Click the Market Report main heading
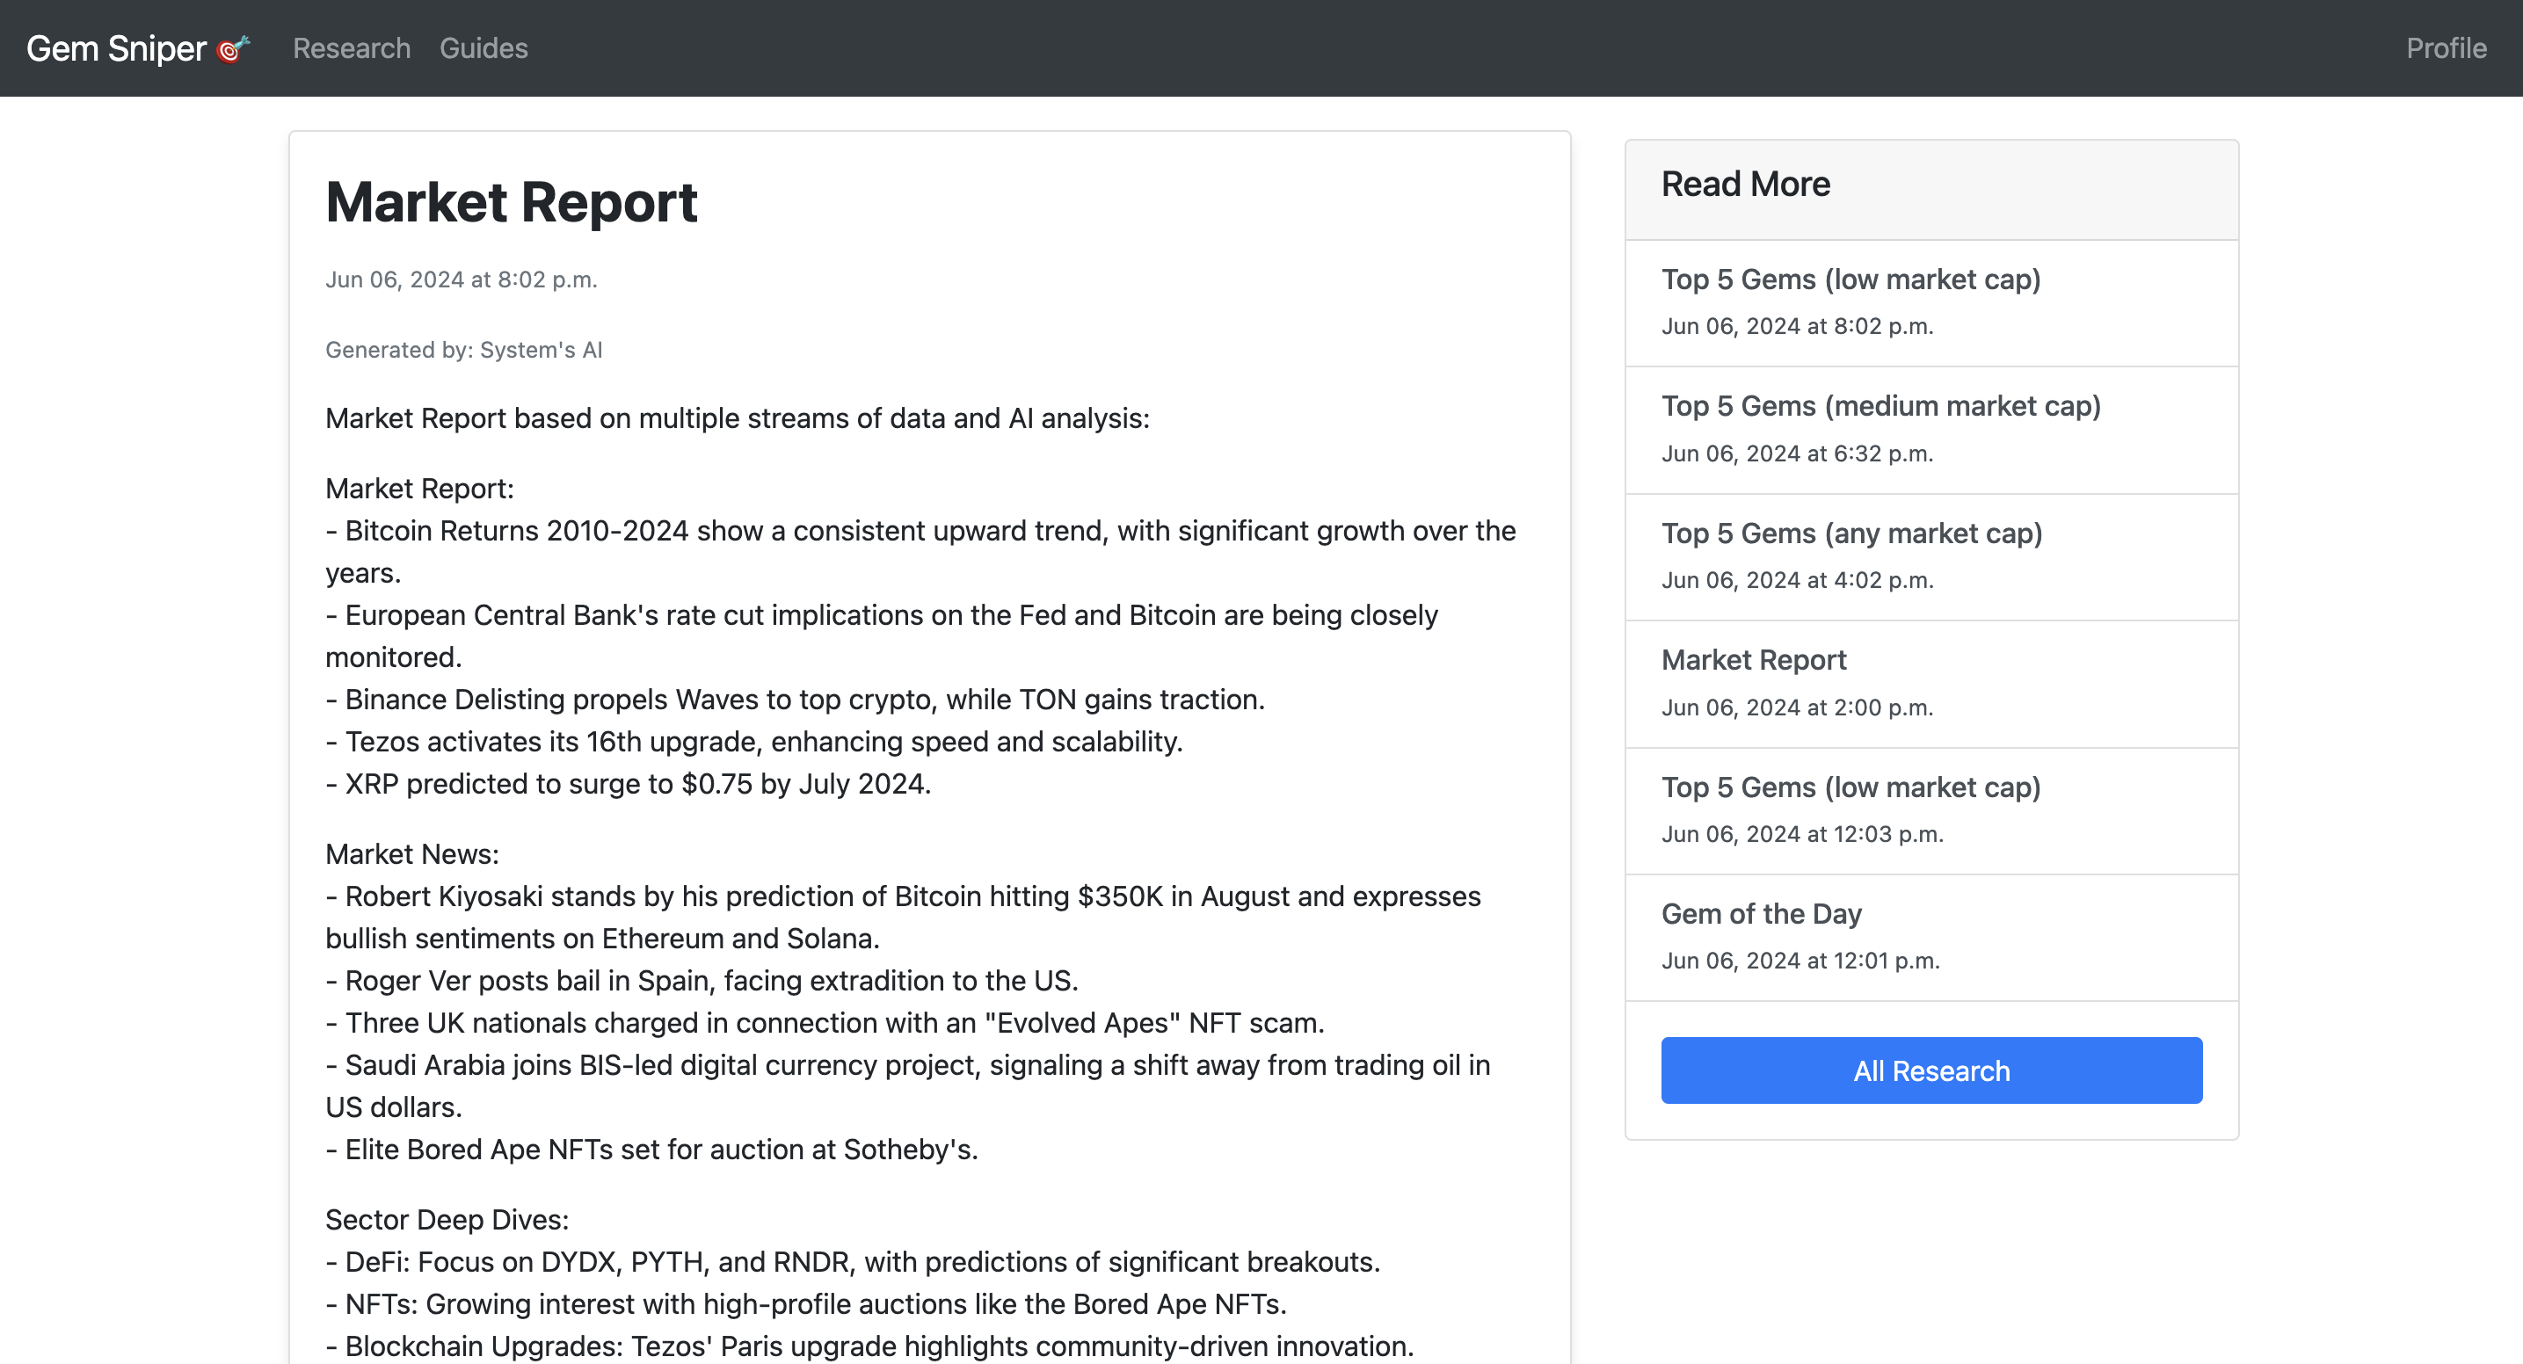Screen dimensions: 2523x1364 (510, 203)
